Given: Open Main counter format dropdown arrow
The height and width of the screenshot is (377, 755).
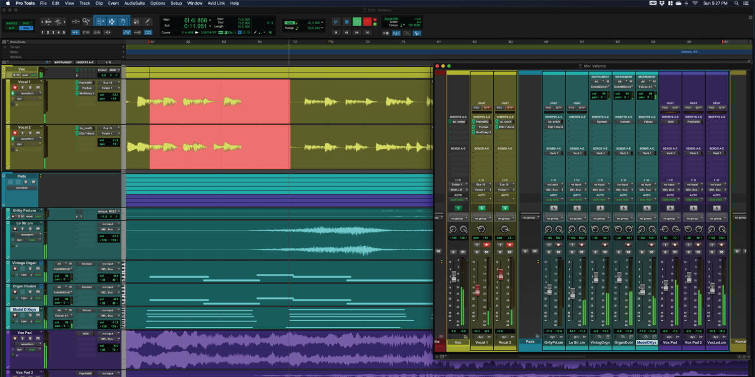Looking at the screenshot, I should coord(210,21).
